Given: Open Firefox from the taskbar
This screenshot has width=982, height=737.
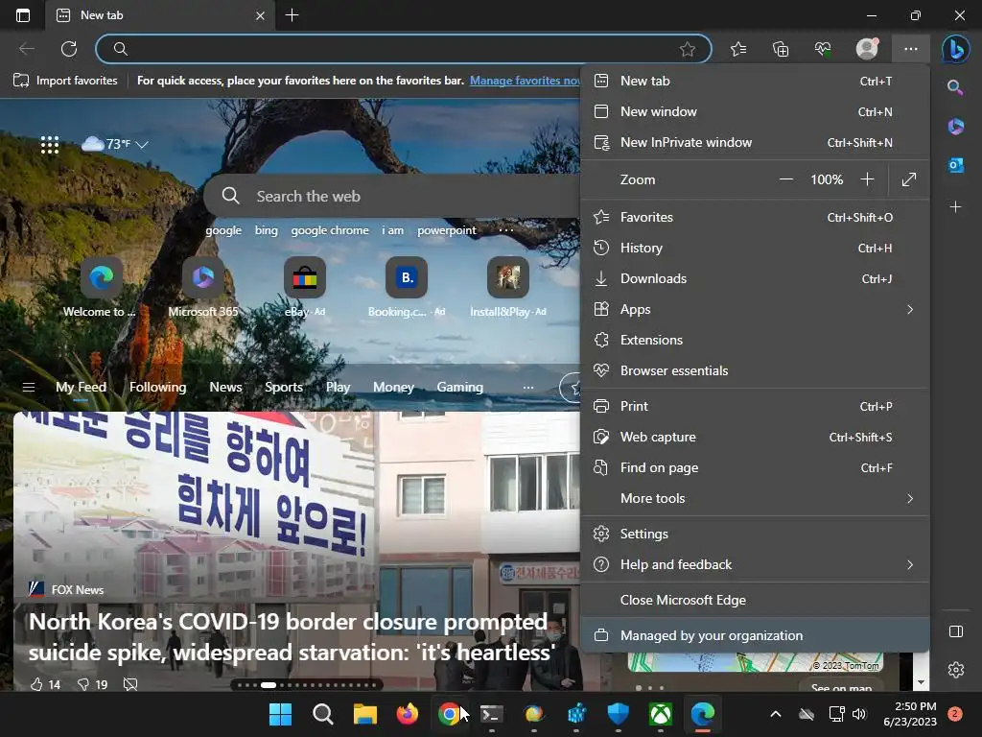Looking at the screenshot, I should point(407,714).
